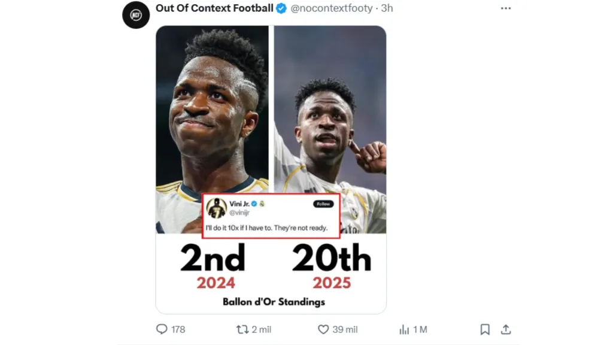This screenshot has width=613, height=345.
Task: Like the post with the heart icon
Action: tap(323, 329)
